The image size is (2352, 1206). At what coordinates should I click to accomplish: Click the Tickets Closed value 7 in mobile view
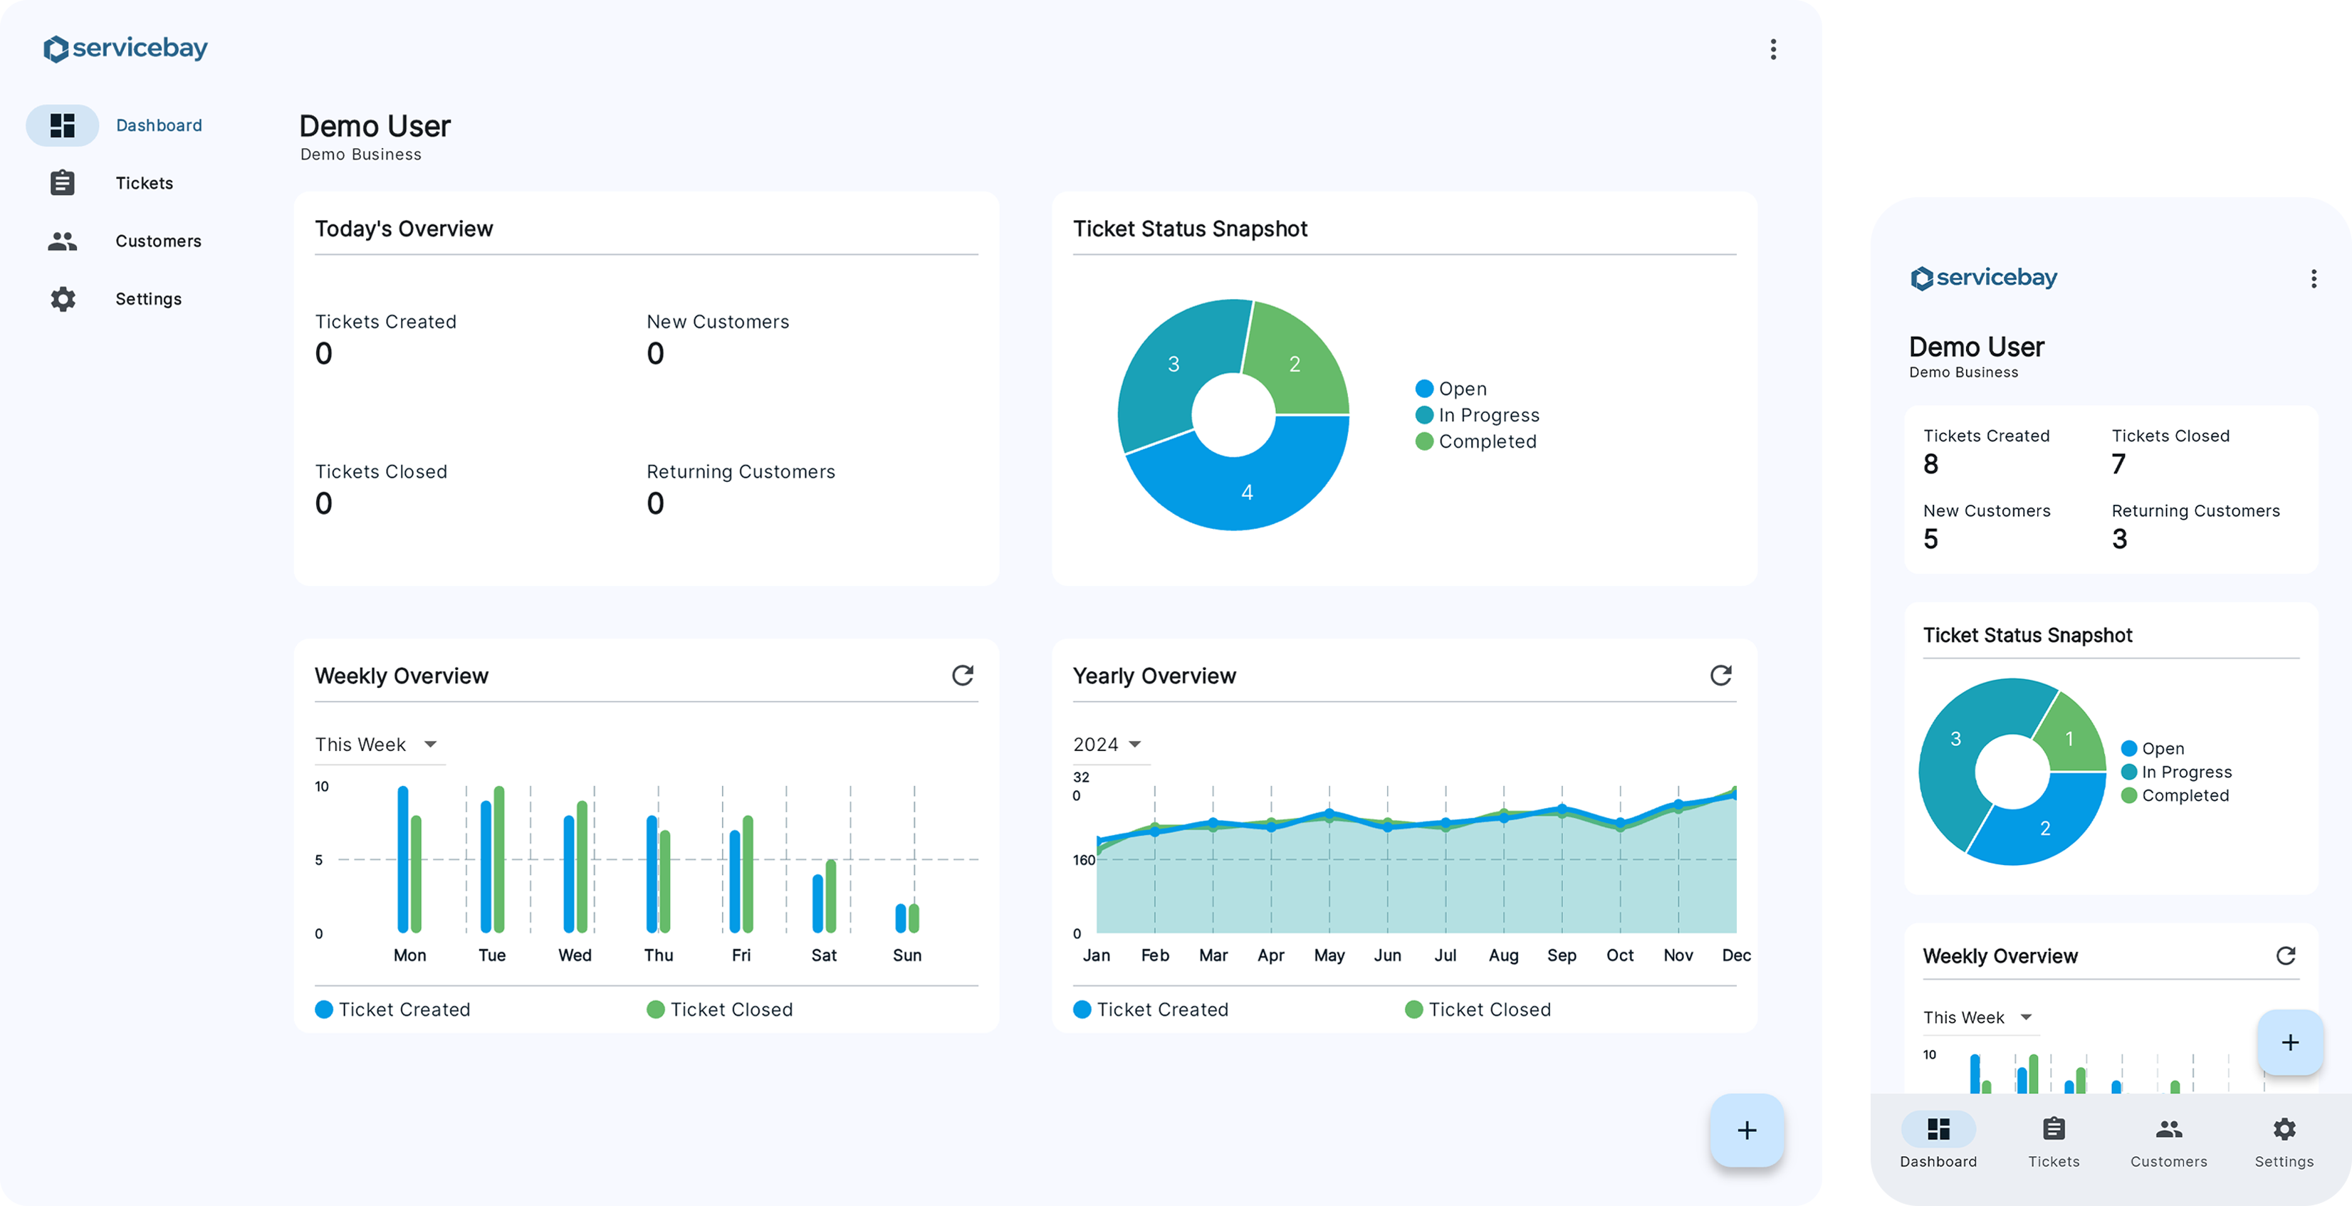[2118, 463]
